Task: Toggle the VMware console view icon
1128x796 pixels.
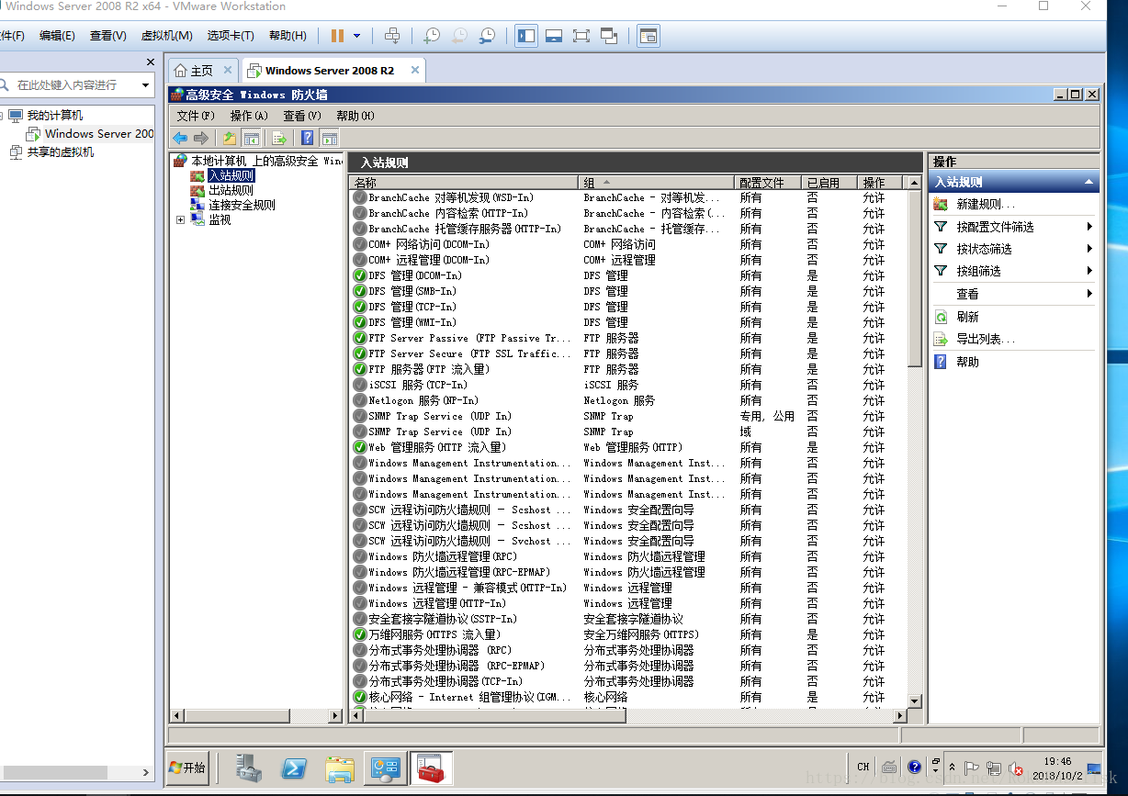Action: tap(649, 36)
